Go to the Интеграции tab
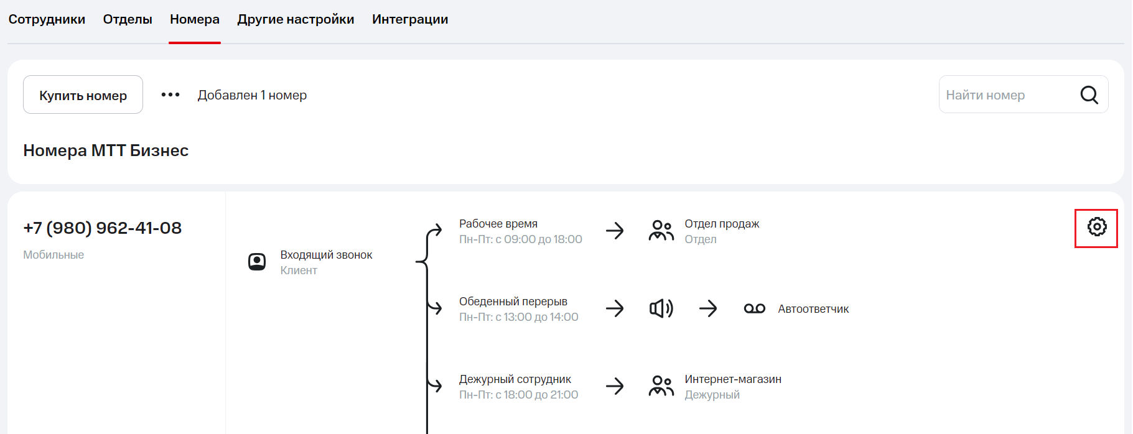The image size is (1133, 434). tap(410, 19)
